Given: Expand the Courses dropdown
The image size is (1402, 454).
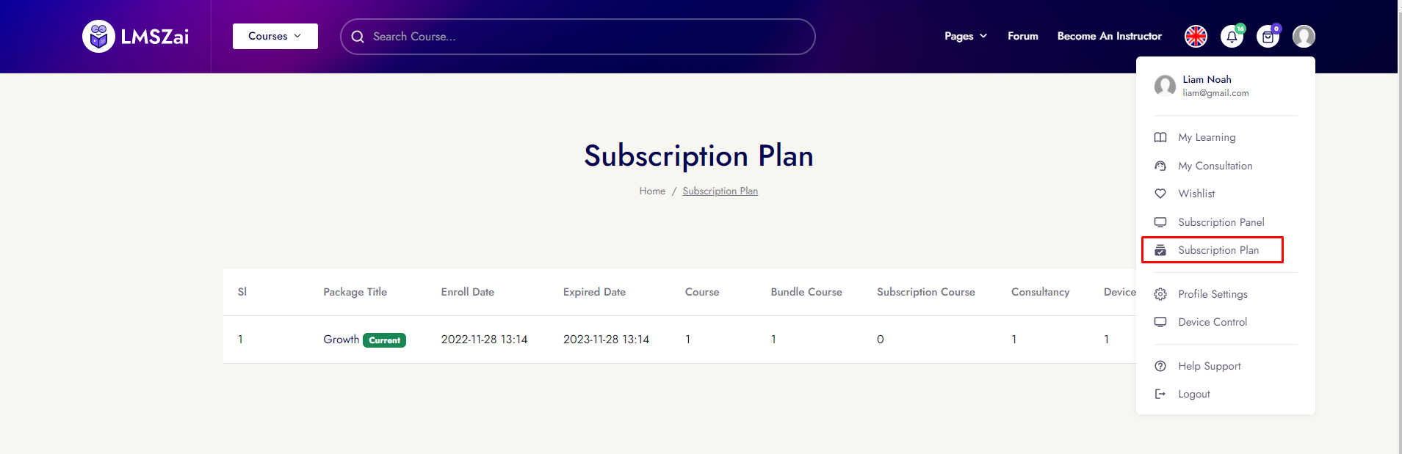Looking at the screenshot, I should (275, 36).
